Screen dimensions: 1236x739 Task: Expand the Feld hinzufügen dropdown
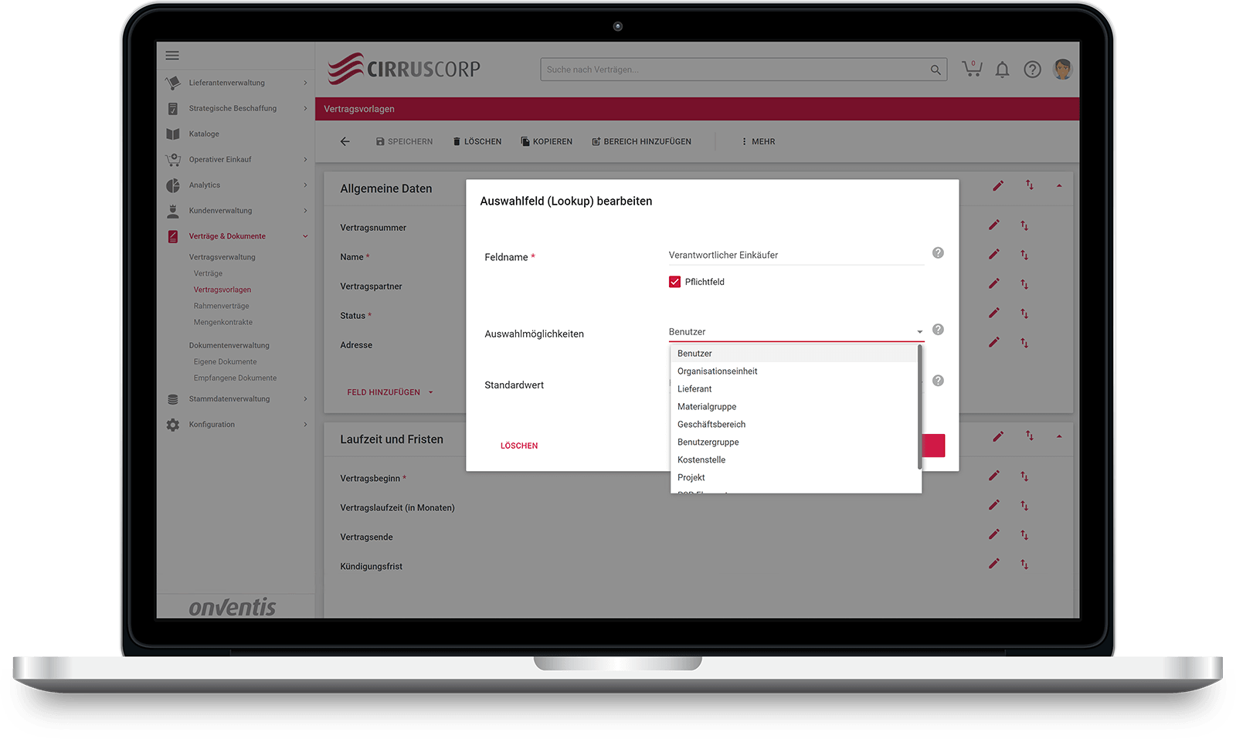tap(390, 392)
